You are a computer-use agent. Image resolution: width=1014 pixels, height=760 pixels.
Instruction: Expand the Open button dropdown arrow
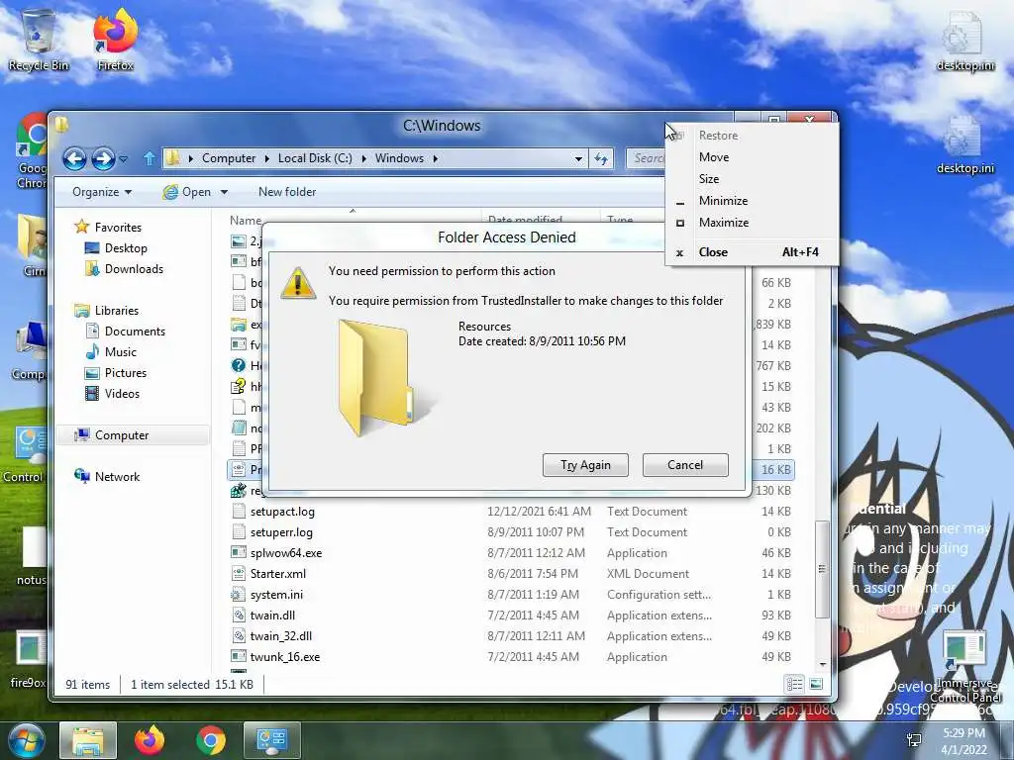pos(225,192)
